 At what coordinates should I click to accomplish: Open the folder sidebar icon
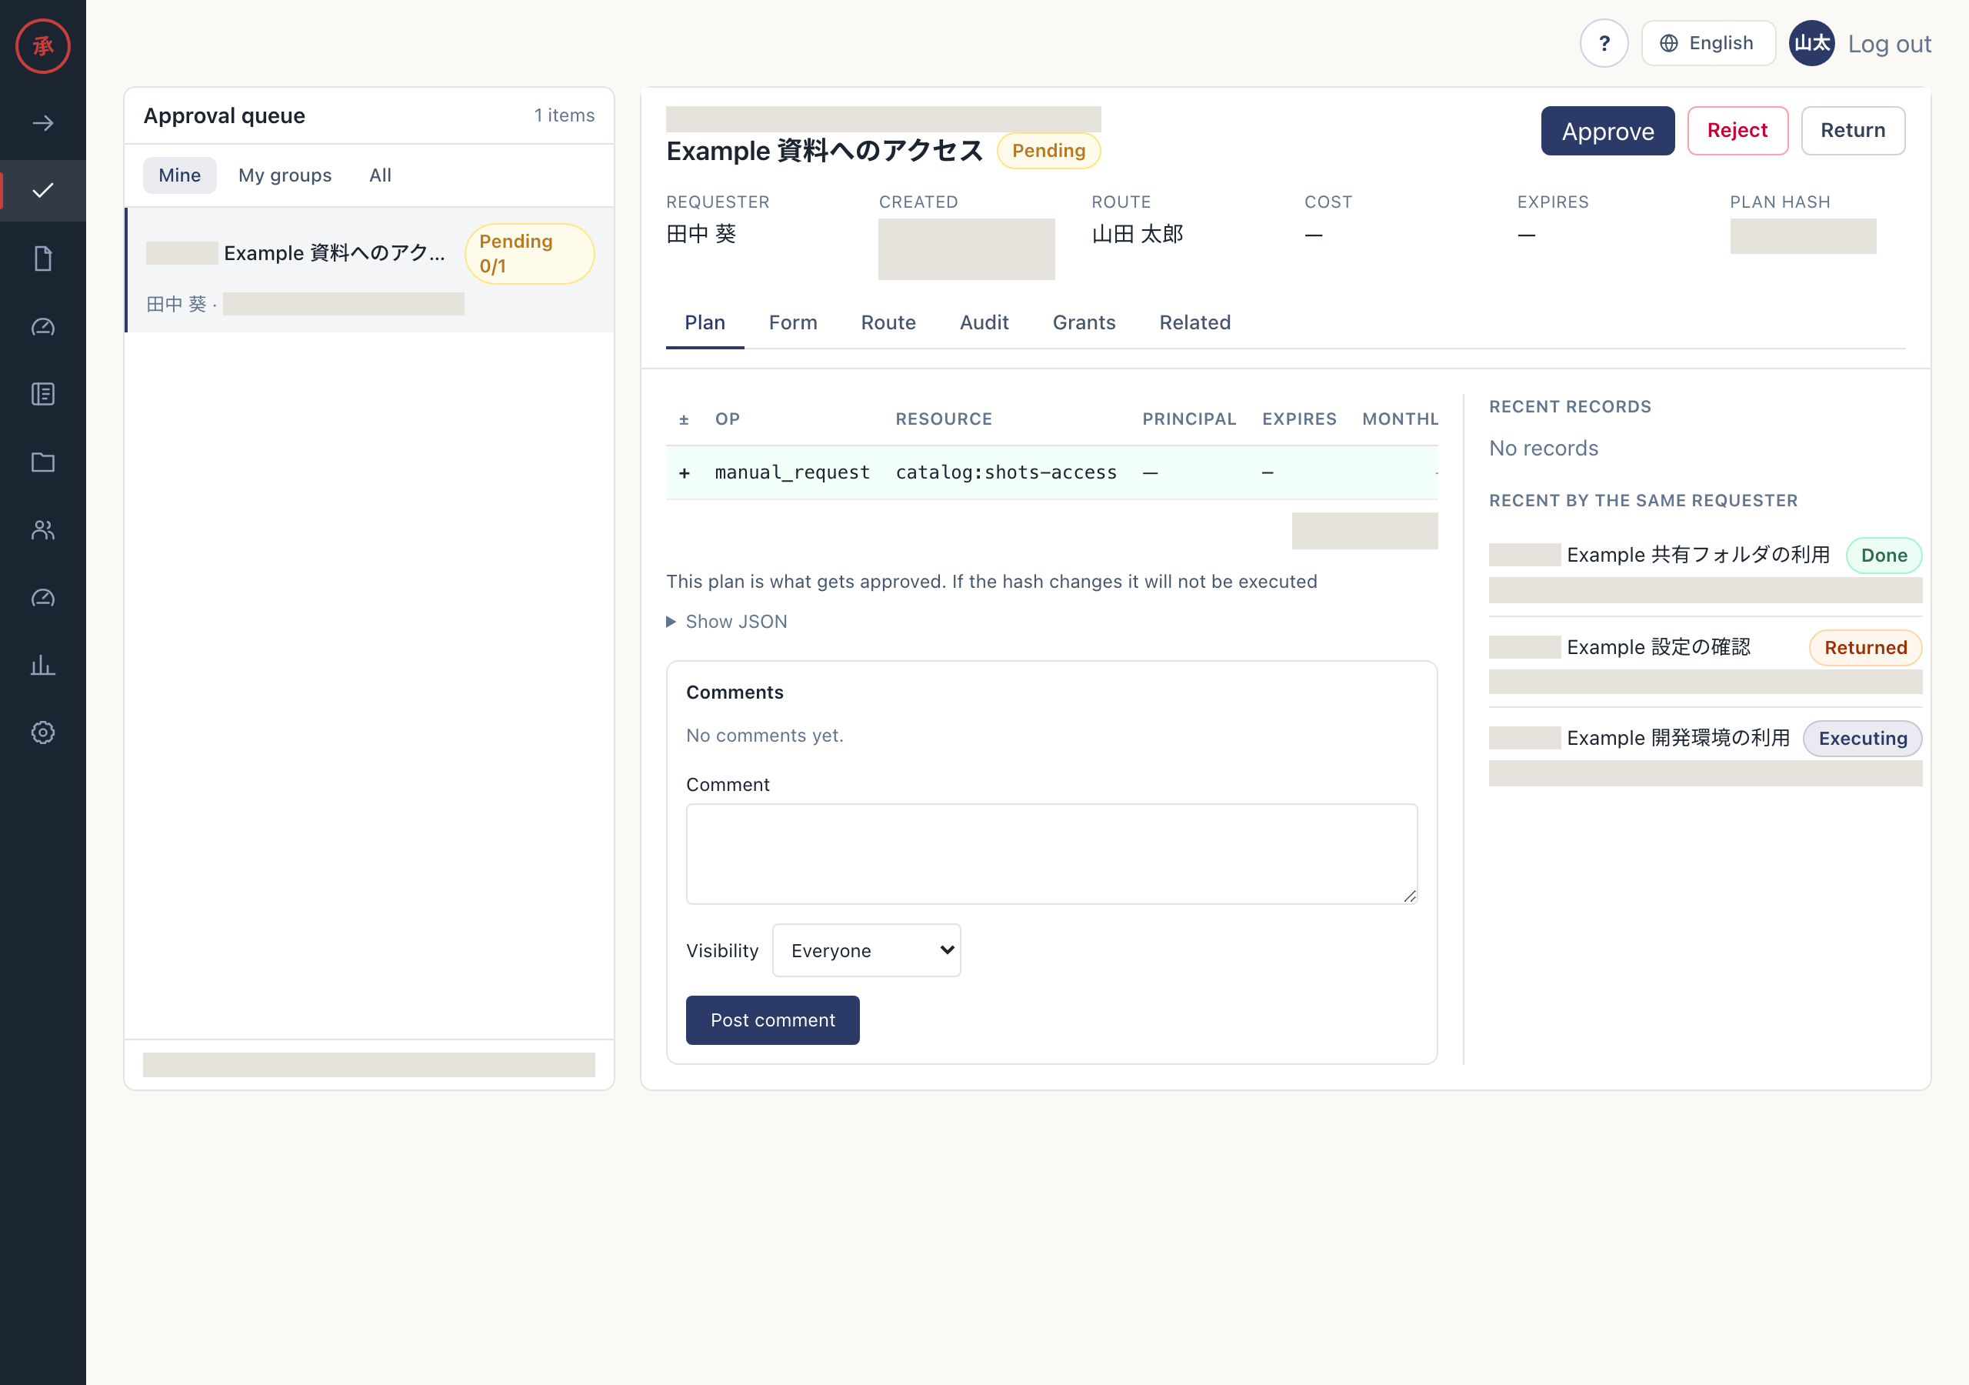(43, 462)
